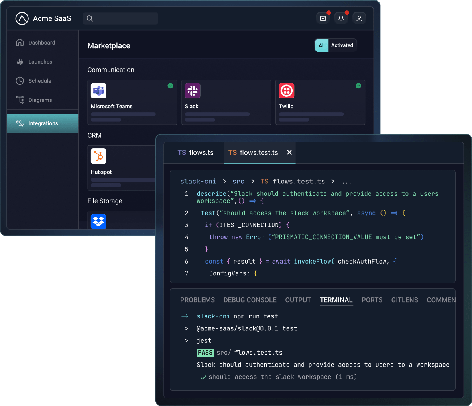Open the mail inbox icon
Viewport: 472px width, 406px height.
tap(323, 18)
